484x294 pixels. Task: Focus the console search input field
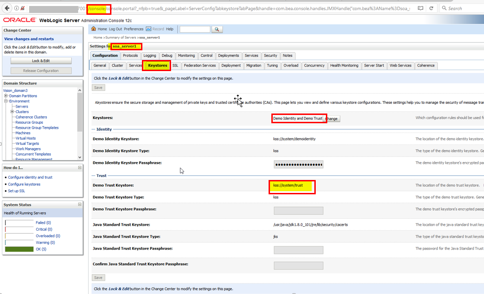click(195, 29)
